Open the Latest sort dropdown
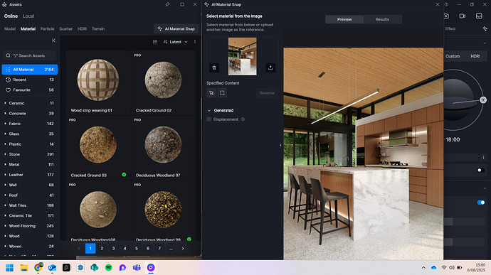The width and height of the screenshot is (491, 275). (x=175, y=42)
